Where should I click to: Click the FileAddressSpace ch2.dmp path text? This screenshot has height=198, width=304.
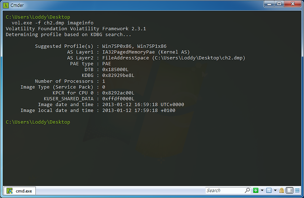pos(174,58)
